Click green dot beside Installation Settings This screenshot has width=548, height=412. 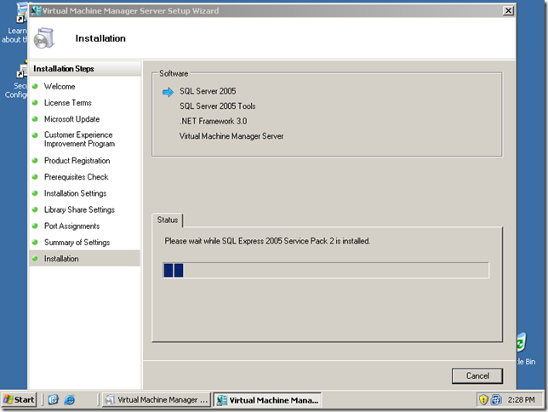coord(35,193)
